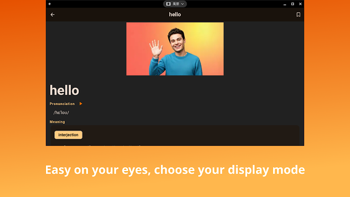350x197 pixels.
Task: Click the phonetic transcription /hɛˈloʊ/
Action: (x=61, y=113)
